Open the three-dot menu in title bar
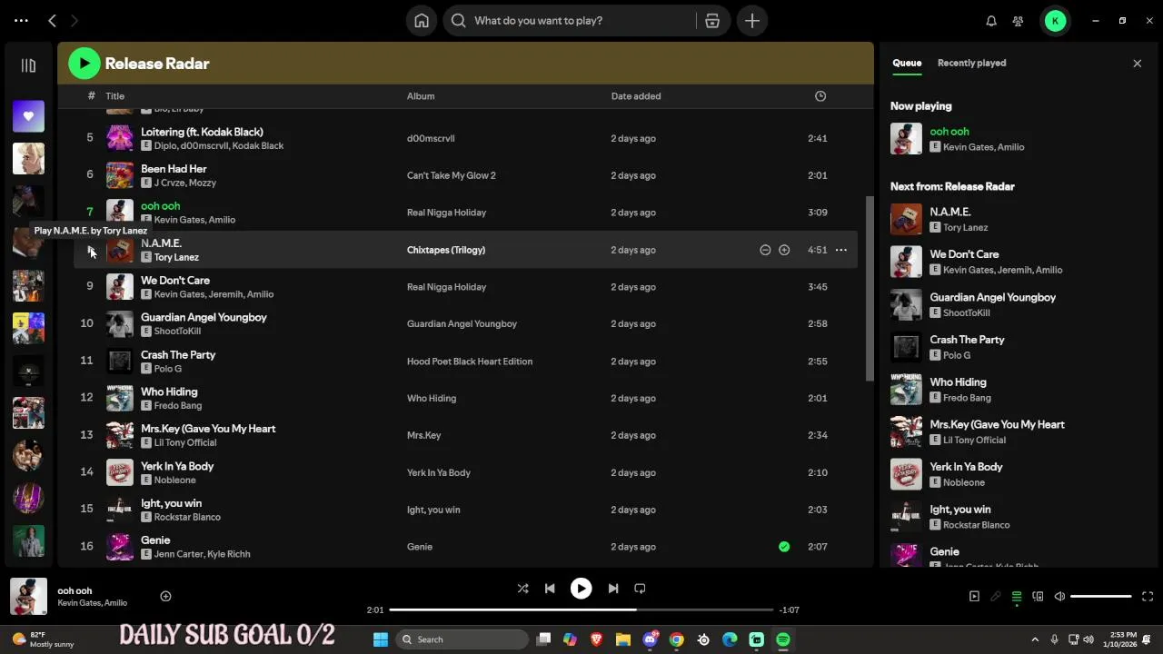 point(21,20)
